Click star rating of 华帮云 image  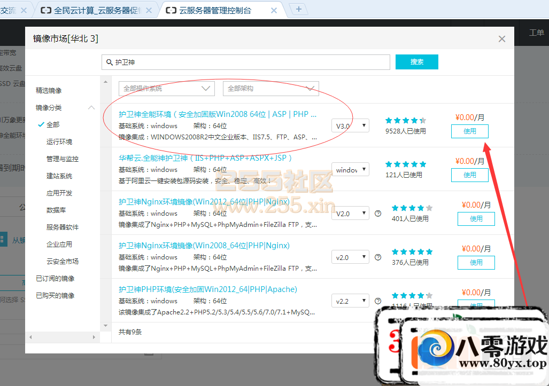pos(406,164)
